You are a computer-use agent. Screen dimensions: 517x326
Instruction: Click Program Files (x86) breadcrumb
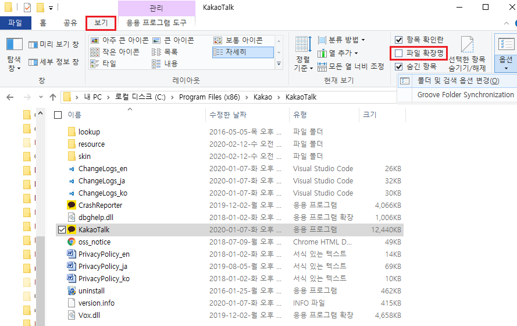click(209, 97)
